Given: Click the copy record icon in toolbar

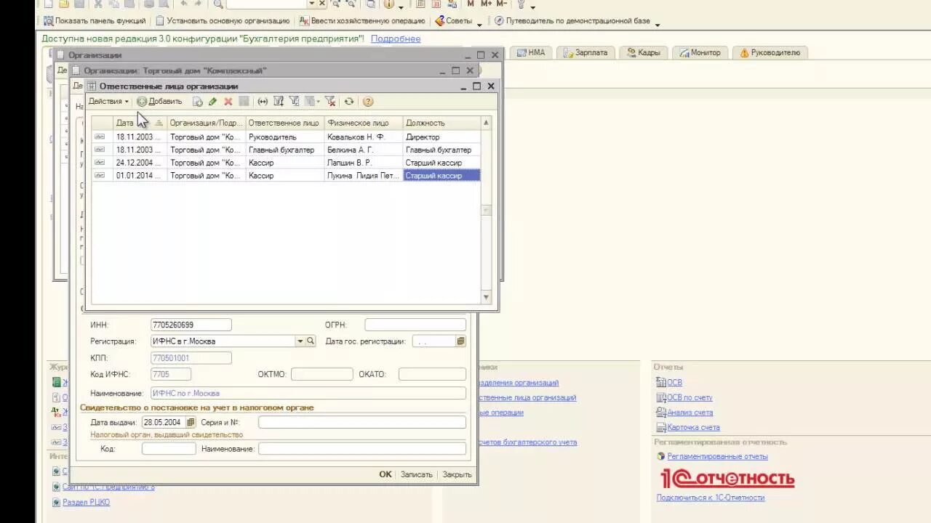Looking at the screenshot, I should pyautogui.click(x=197, y=102).
